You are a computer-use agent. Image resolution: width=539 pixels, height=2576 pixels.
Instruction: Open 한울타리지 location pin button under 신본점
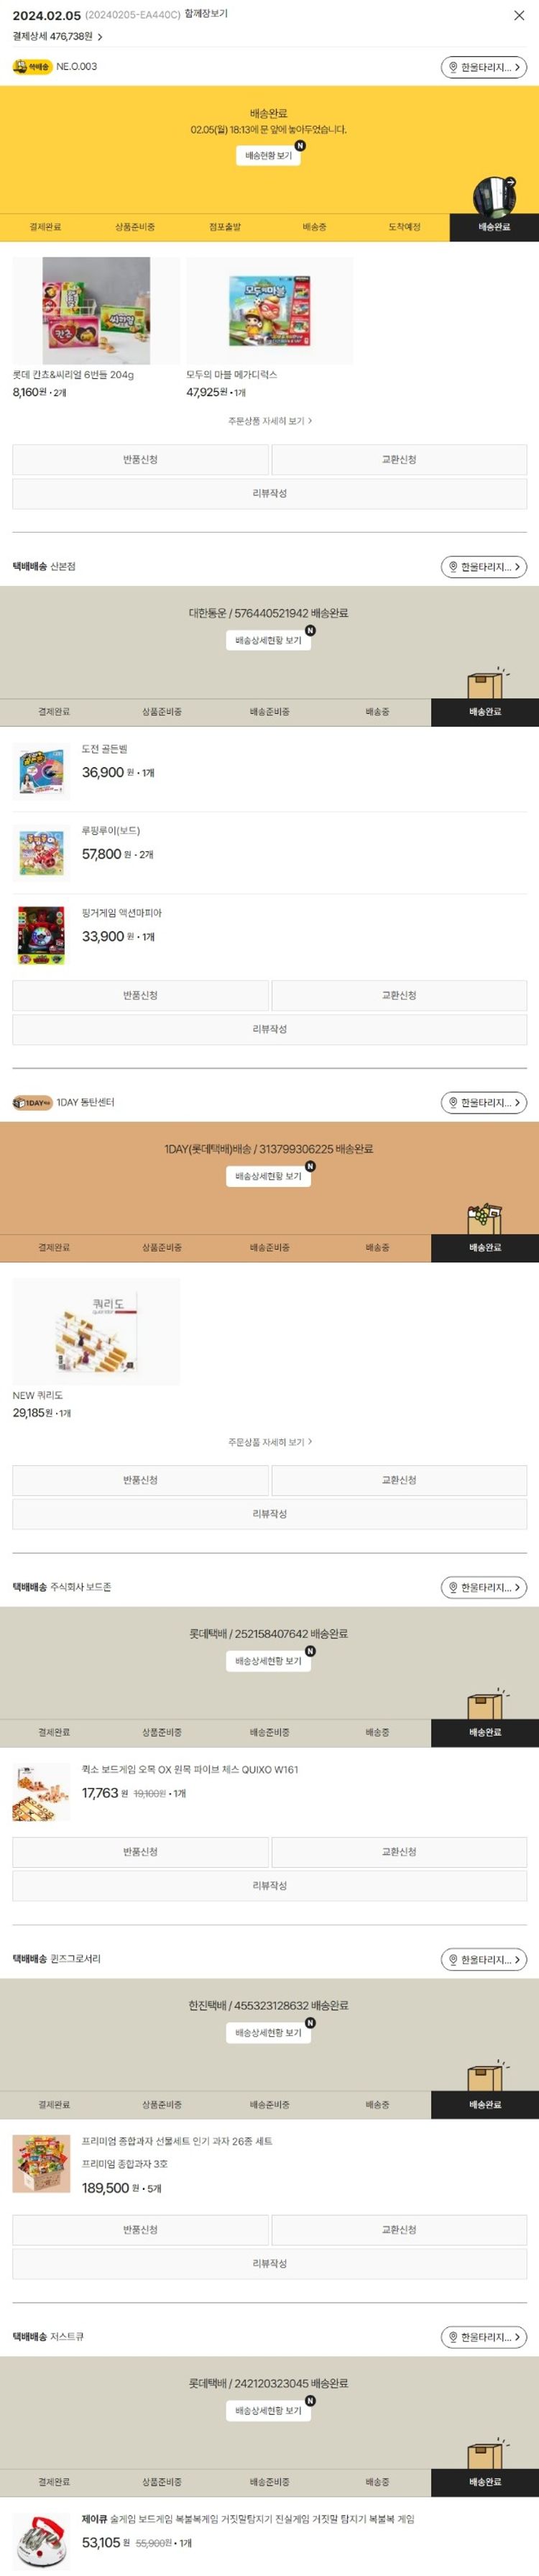coord(484,567)
